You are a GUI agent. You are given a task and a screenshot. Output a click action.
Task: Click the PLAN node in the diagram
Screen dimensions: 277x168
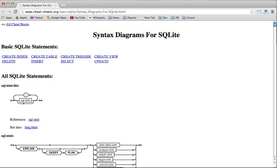click(72, 153)
